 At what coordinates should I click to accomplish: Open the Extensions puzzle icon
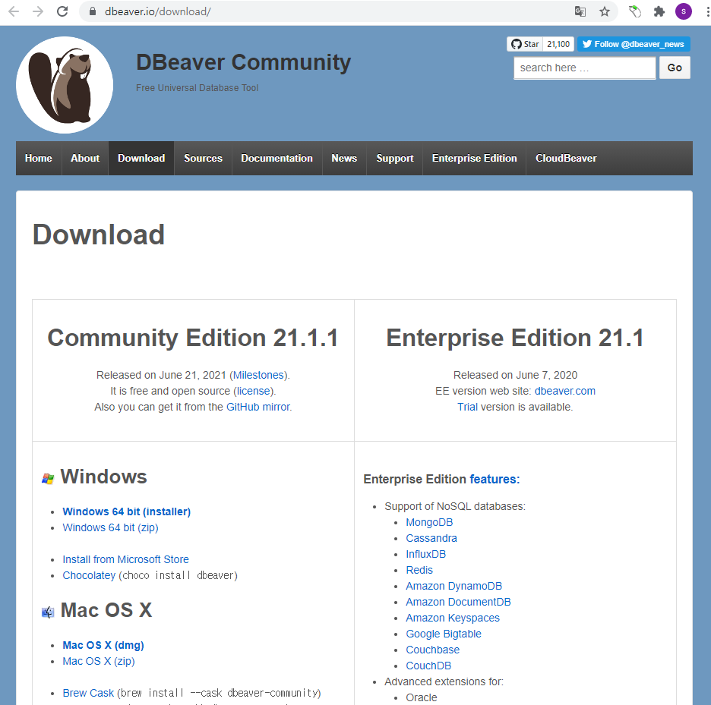click(x=659, y=11)
